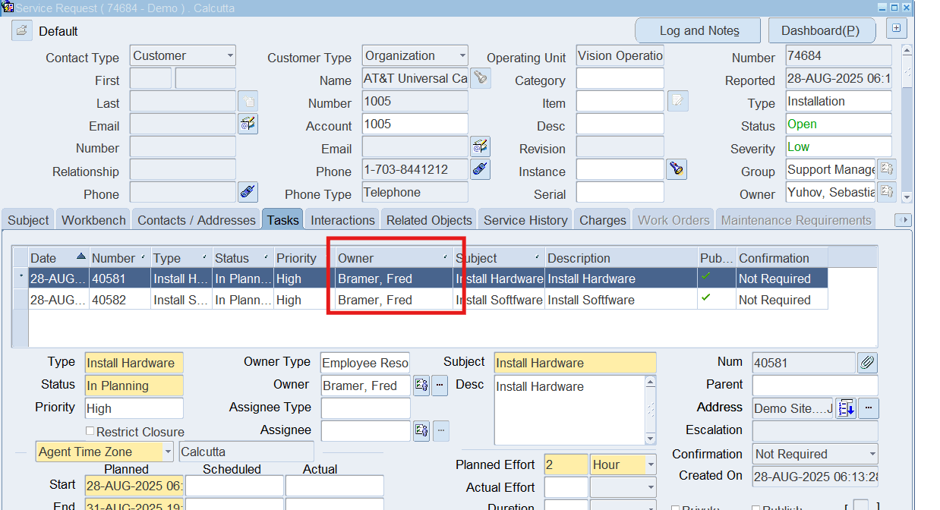Open the Maintenance Requirements tab
The height and width of the screenshot is (510, 940).
(796, 220)
